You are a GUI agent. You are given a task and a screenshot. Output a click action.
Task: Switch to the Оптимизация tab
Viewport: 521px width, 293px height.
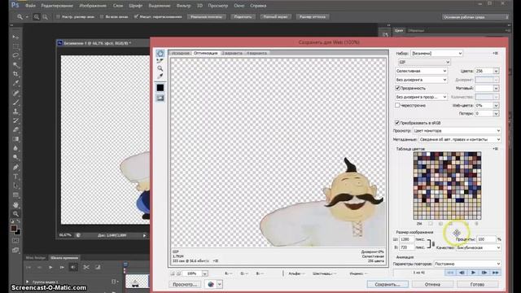pos(205,53)
